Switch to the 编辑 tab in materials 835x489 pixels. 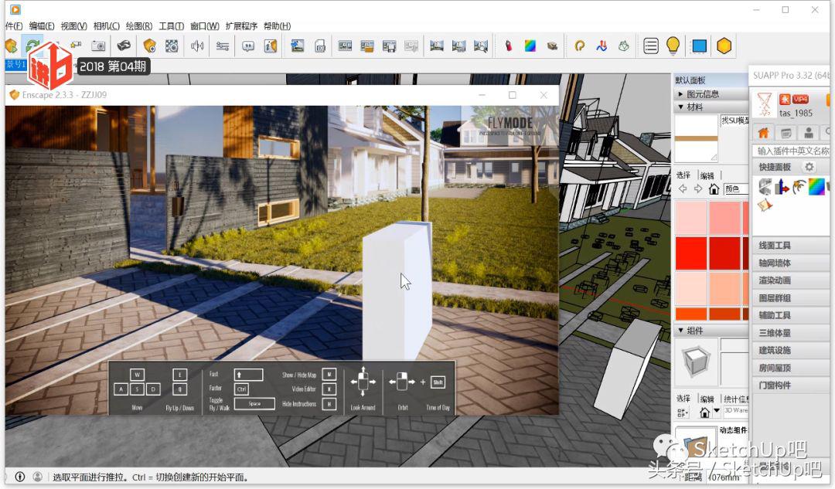coord(707,175)
